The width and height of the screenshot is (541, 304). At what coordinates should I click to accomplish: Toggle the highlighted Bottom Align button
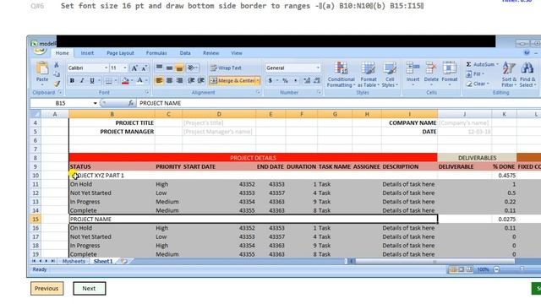pyautogui.click(x=179, y=68)
